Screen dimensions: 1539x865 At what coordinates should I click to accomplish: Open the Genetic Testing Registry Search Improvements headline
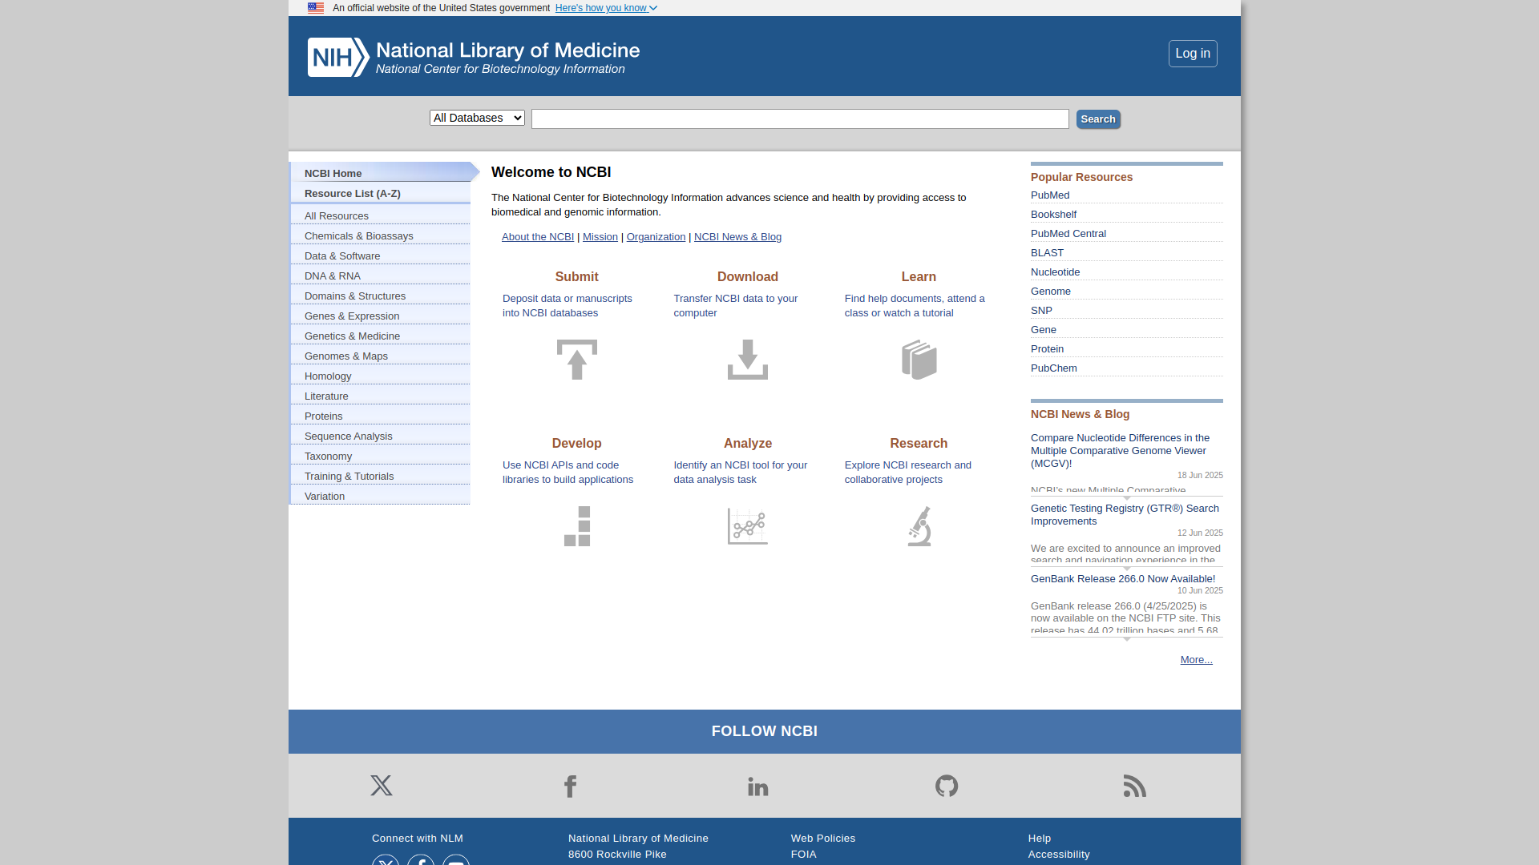(x=1125, y=515)
